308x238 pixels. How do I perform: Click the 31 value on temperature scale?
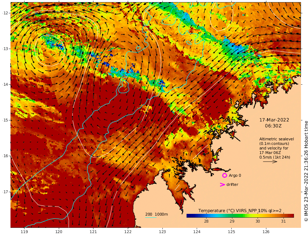283,221
